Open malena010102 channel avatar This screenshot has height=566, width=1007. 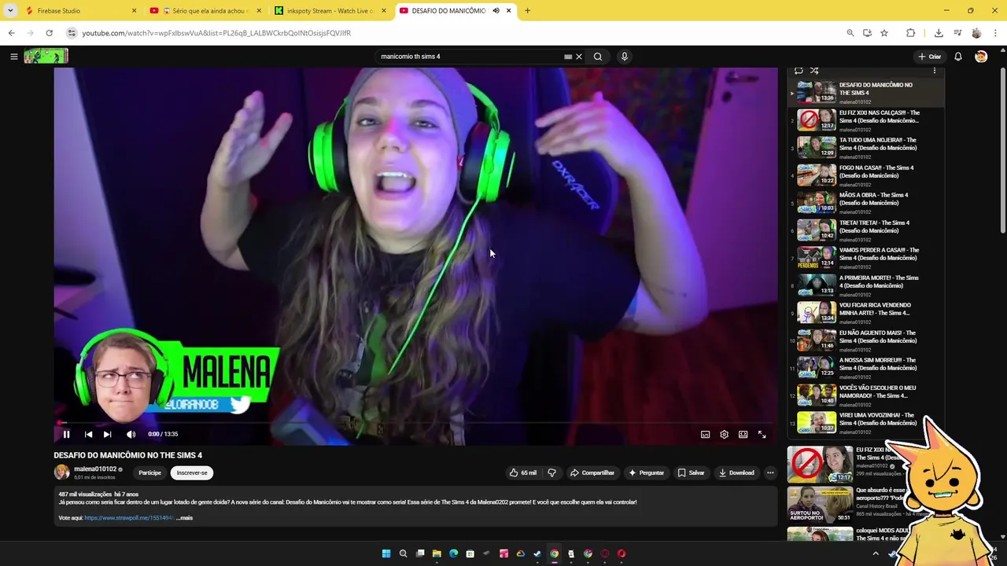coord(61,472)
